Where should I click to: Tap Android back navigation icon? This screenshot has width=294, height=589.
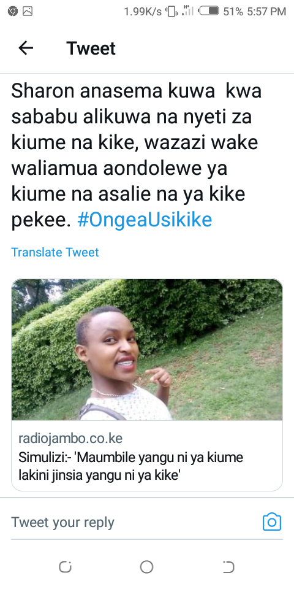click(228, 567)
